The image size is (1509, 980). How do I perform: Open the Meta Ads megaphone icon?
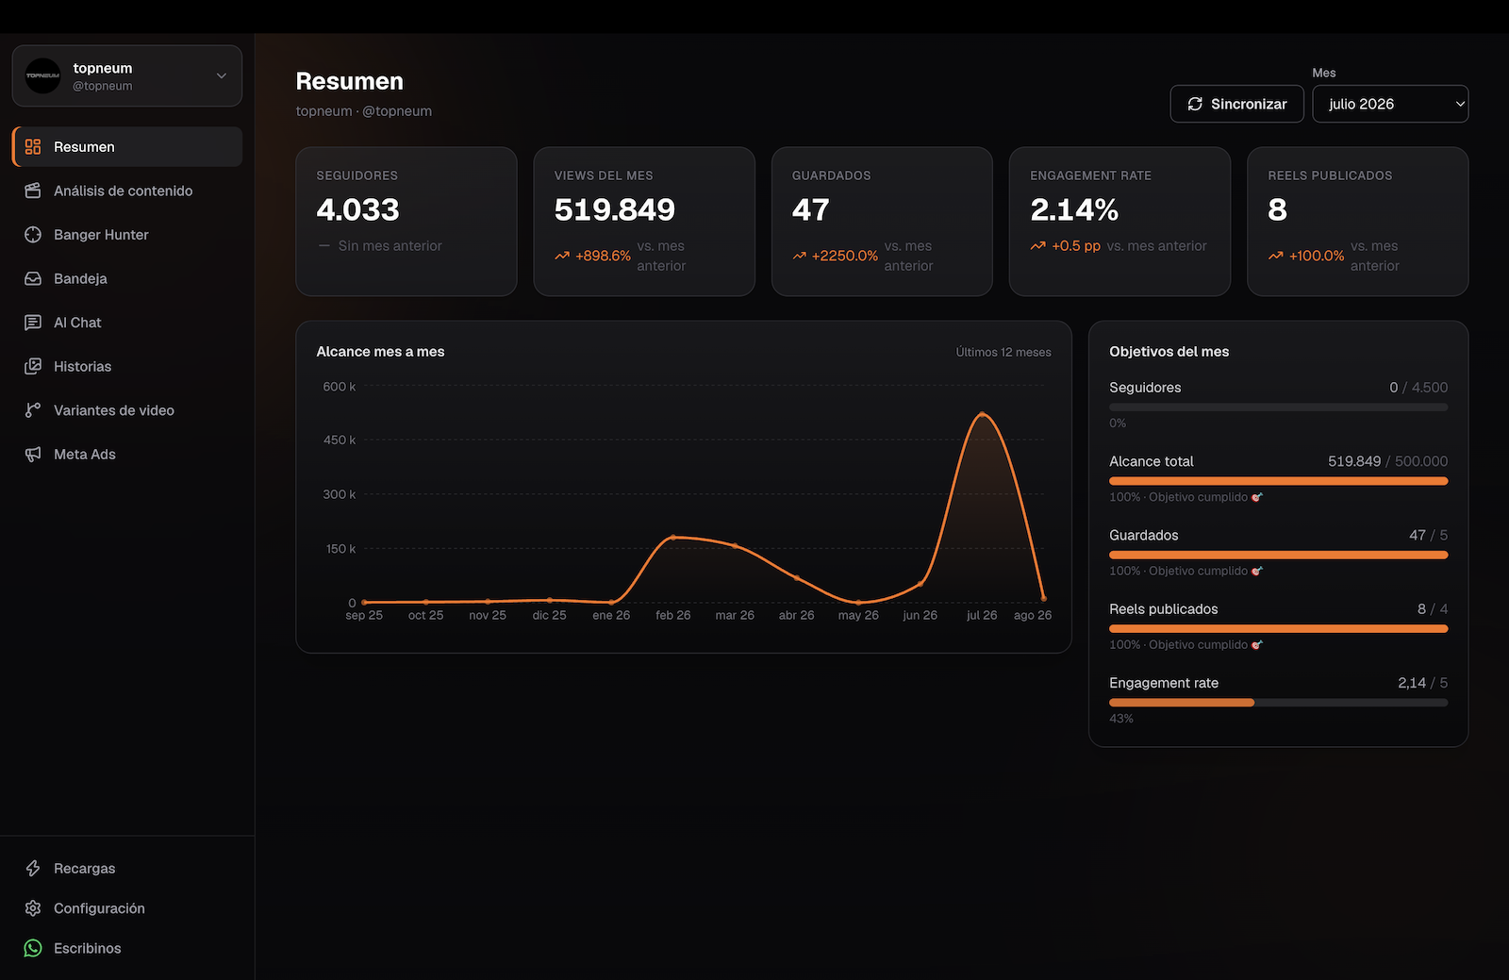(x=33, y=455)
